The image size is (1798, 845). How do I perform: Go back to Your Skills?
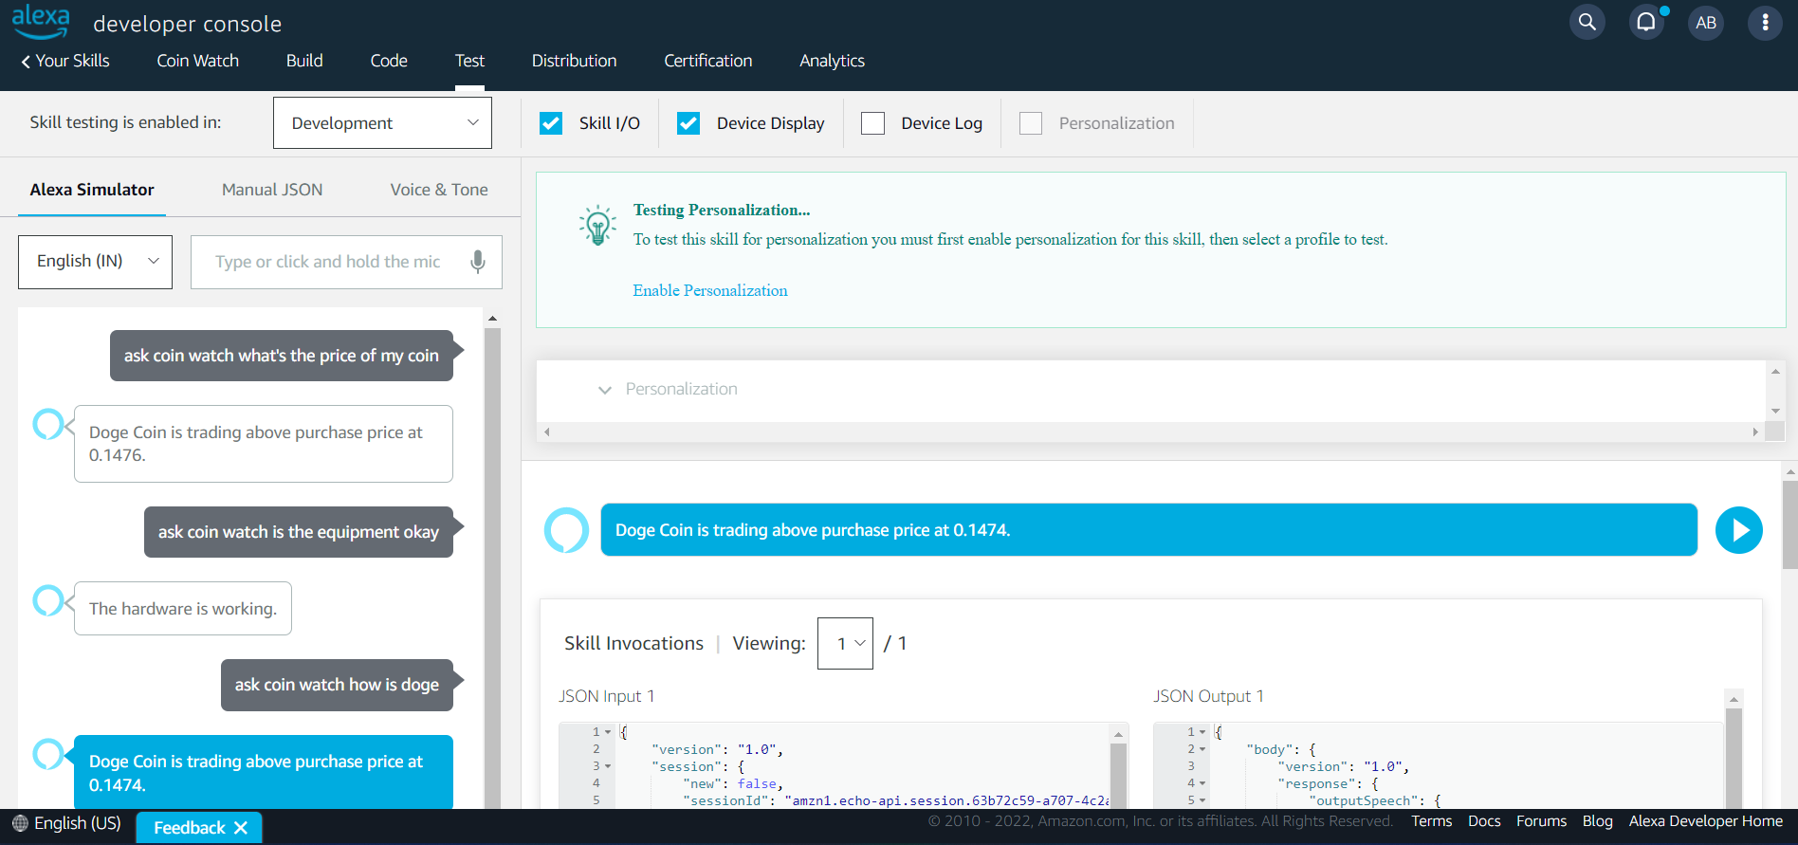65,61
